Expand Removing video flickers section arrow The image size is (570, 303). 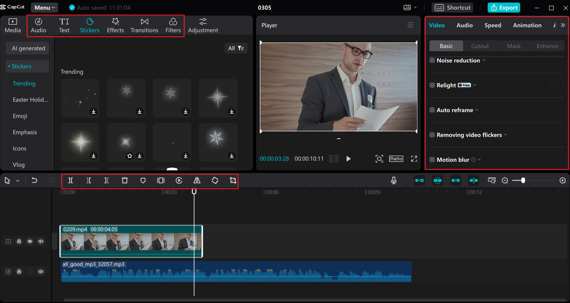[505, 135]
